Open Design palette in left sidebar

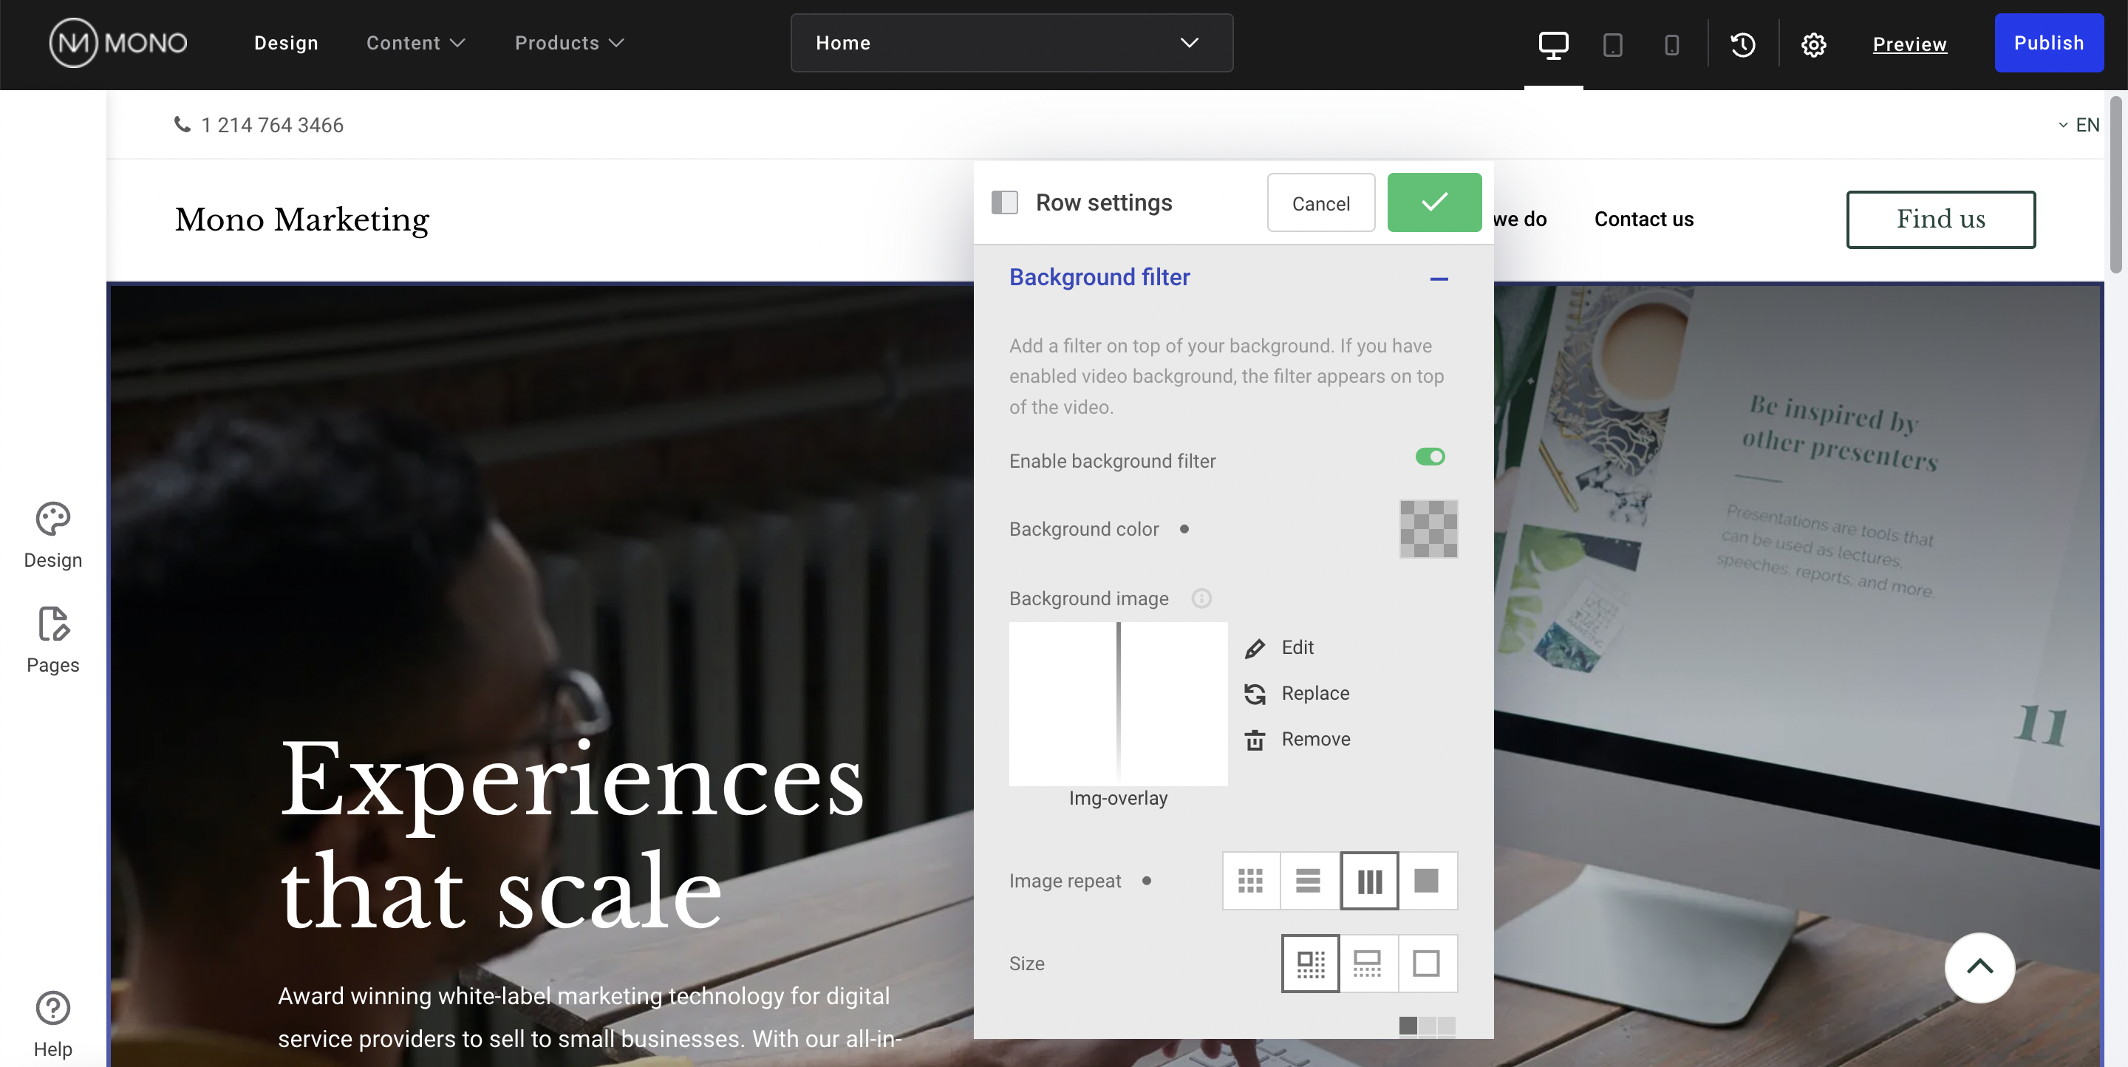(x=53, y=534)
